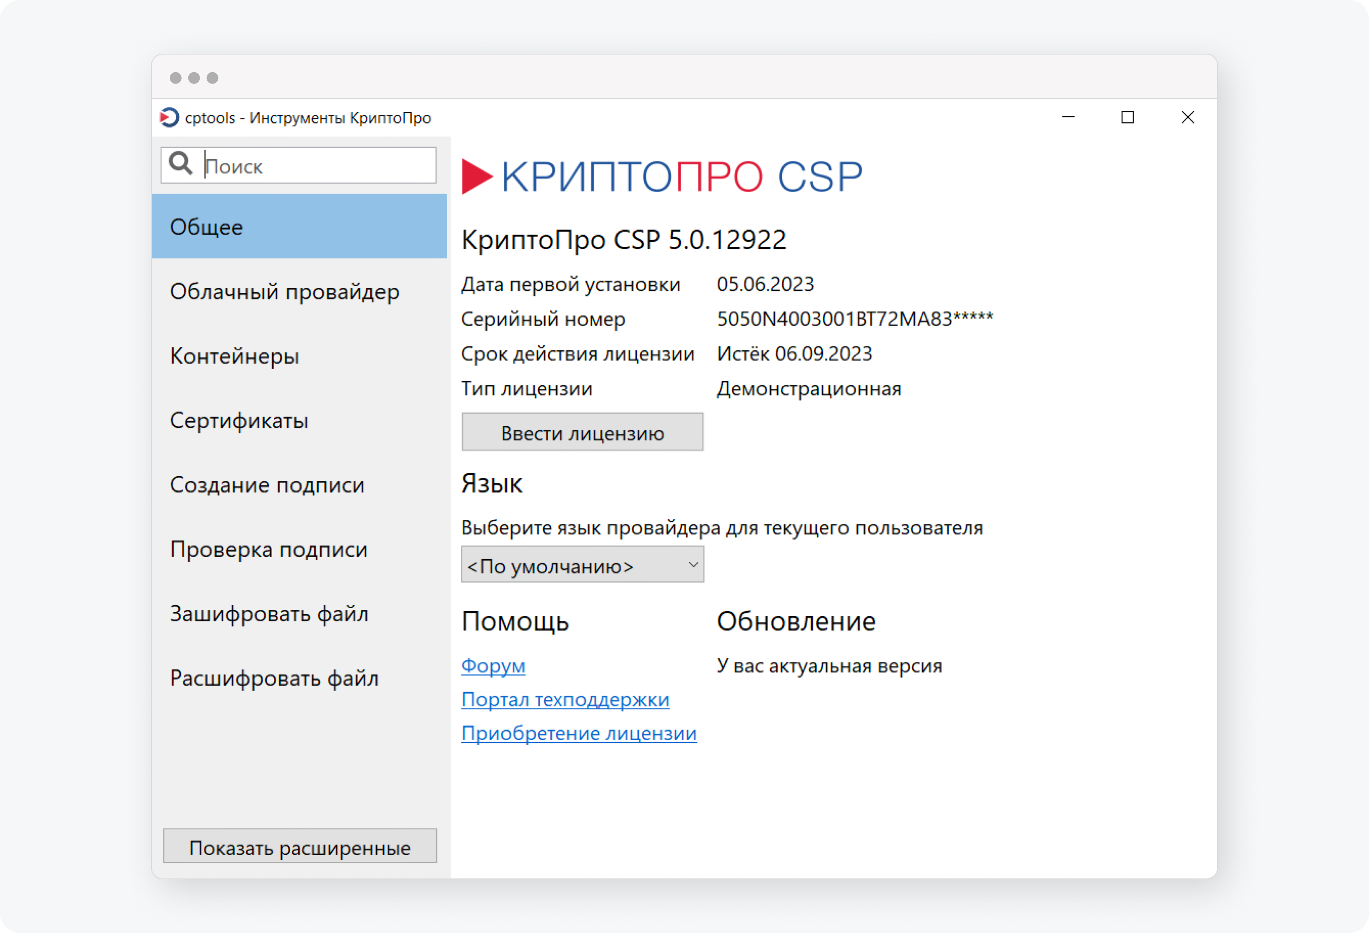This screenshot has height=933, width=1369.
Task: Open the Форум link
Action: [x=493, y=666]
